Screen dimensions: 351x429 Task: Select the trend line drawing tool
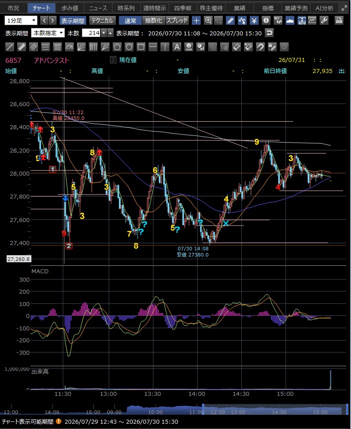tap(10, 47)
